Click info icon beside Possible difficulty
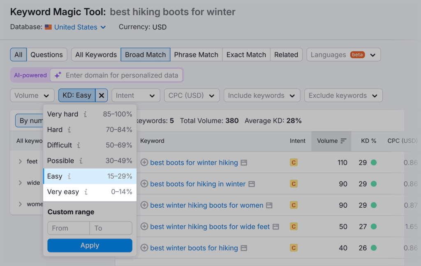This screenshot has width=421, height=266. pos(81,161)
